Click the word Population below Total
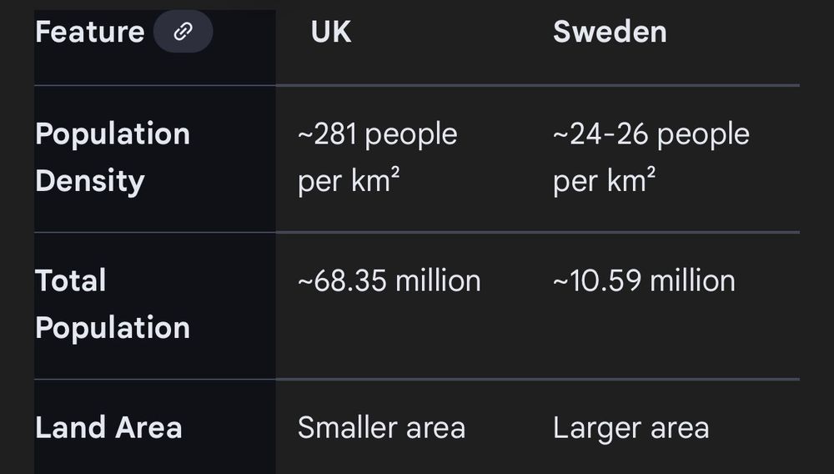The height and width of the screenshot is (474, 834). [x=113, y=328]
